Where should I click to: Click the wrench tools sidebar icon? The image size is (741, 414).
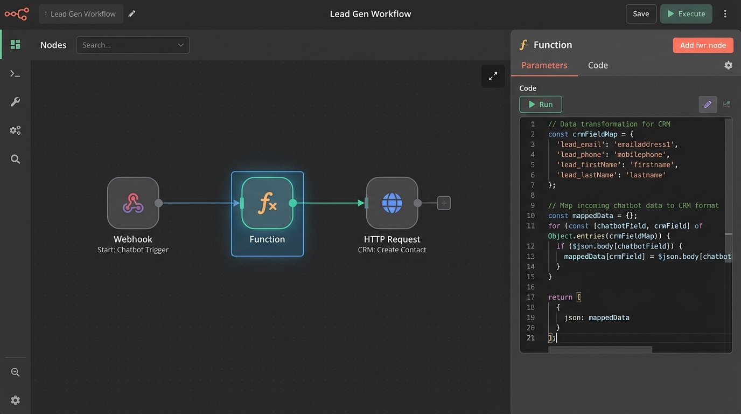point(15,102)
